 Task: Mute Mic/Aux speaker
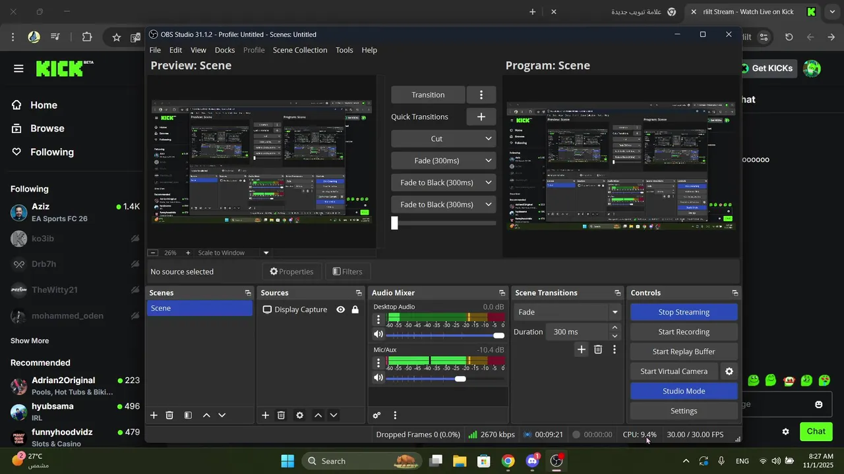378,378
